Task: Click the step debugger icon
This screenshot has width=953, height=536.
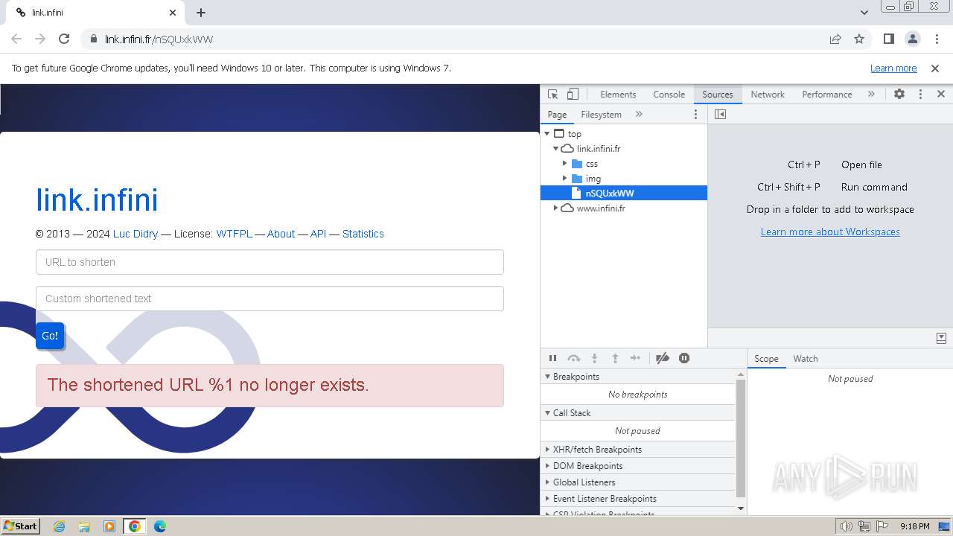Action: (635, 358)
